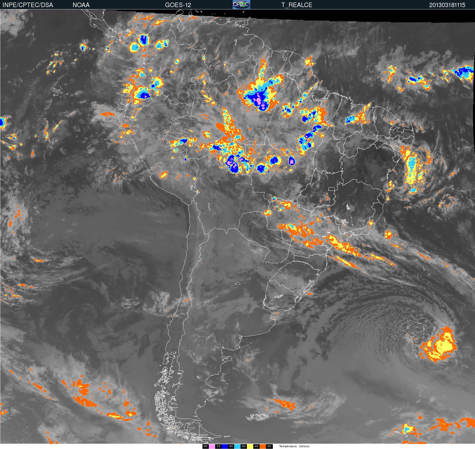475x449 pixels.
Task: Click the cyan legend swatch after -60
Action: point(237,446)
